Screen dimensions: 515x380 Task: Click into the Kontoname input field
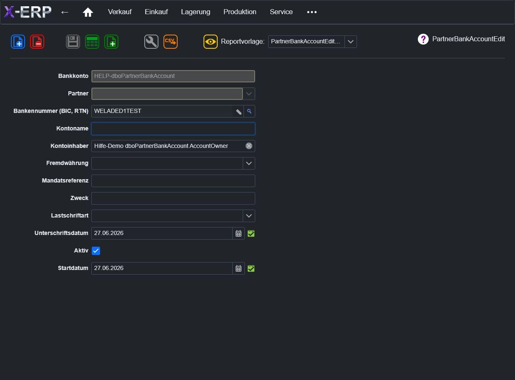(173, 129)
